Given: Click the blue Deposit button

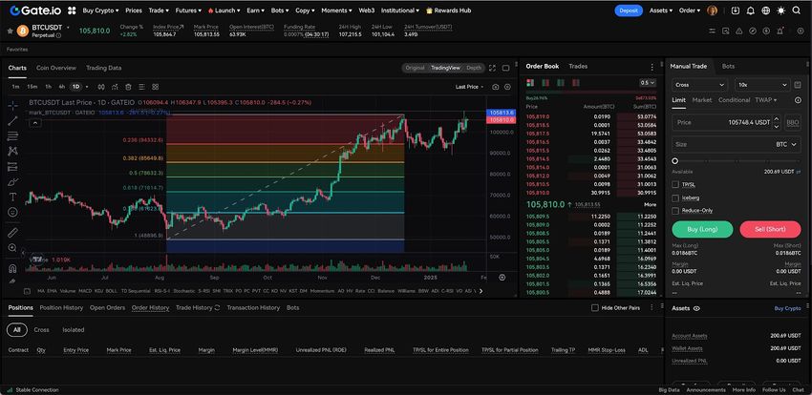Looking at the screenshot, I should click(x=628, y=10).
